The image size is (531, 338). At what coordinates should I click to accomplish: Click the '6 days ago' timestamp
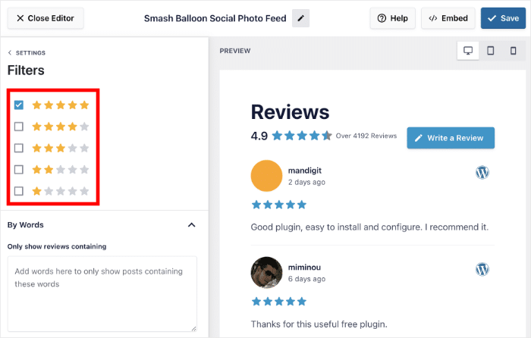[306, 279]
